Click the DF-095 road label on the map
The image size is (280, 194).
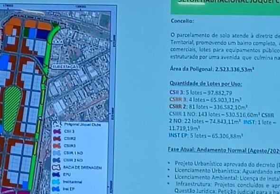point(55,14)
